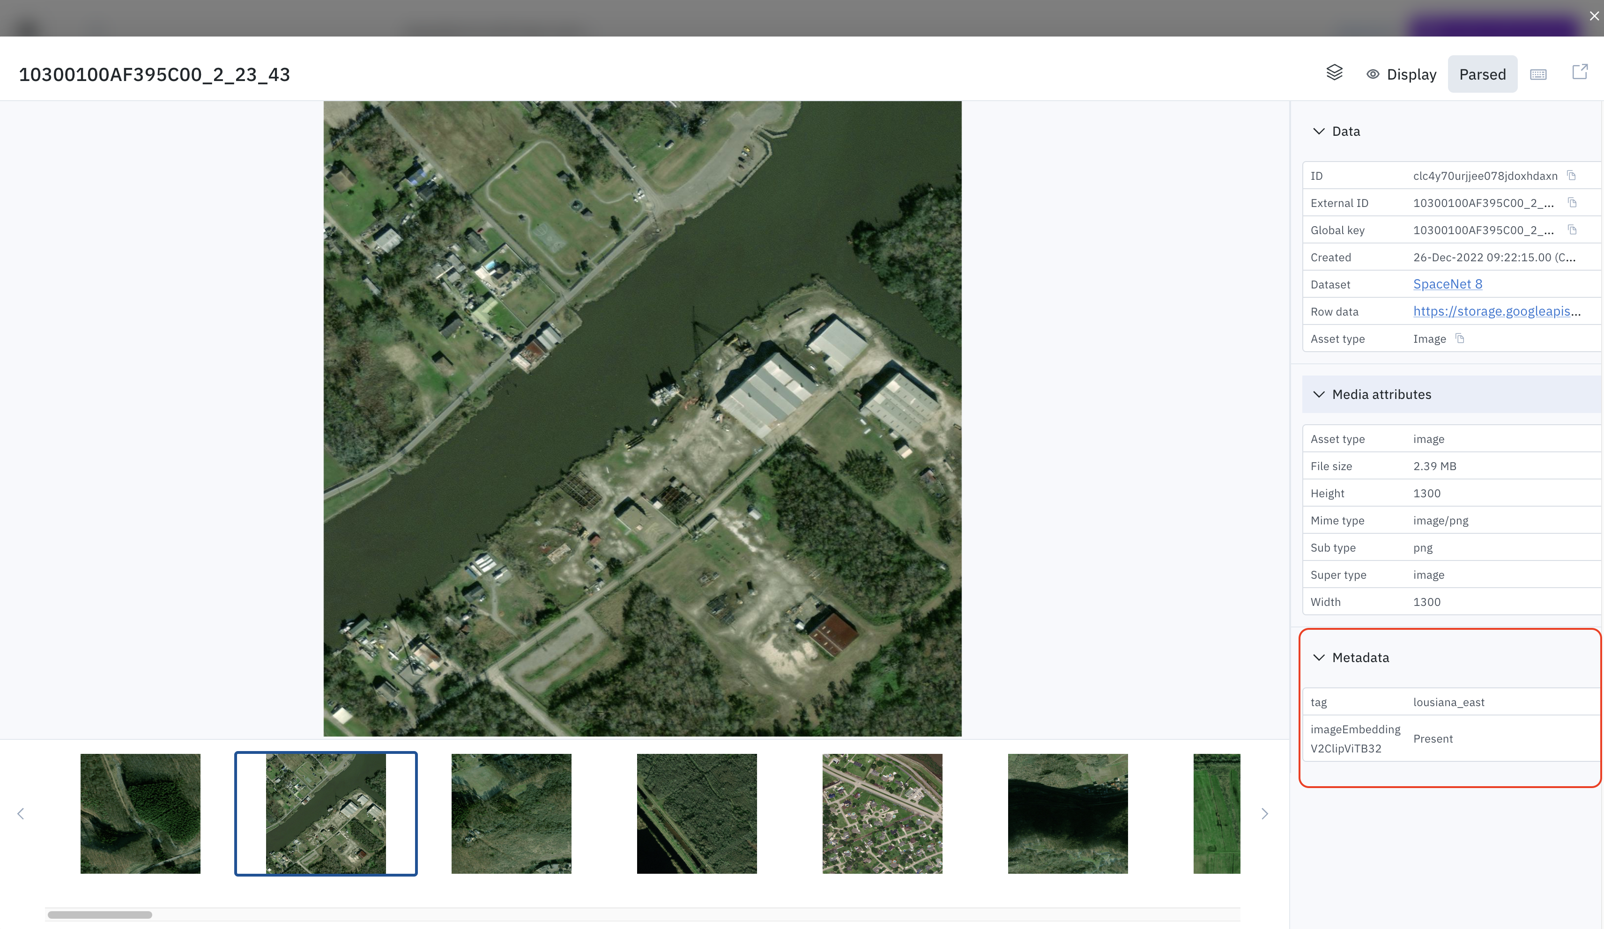The image size is (1604, 929).
Task: Copy the External ID value
Action: (1572, 203)
